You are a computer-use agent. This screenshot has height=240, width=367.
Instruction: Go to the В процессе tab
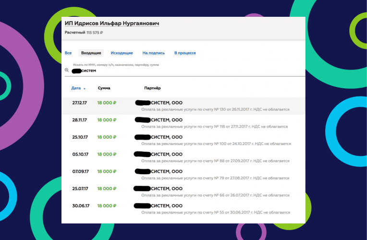[185, 53]
